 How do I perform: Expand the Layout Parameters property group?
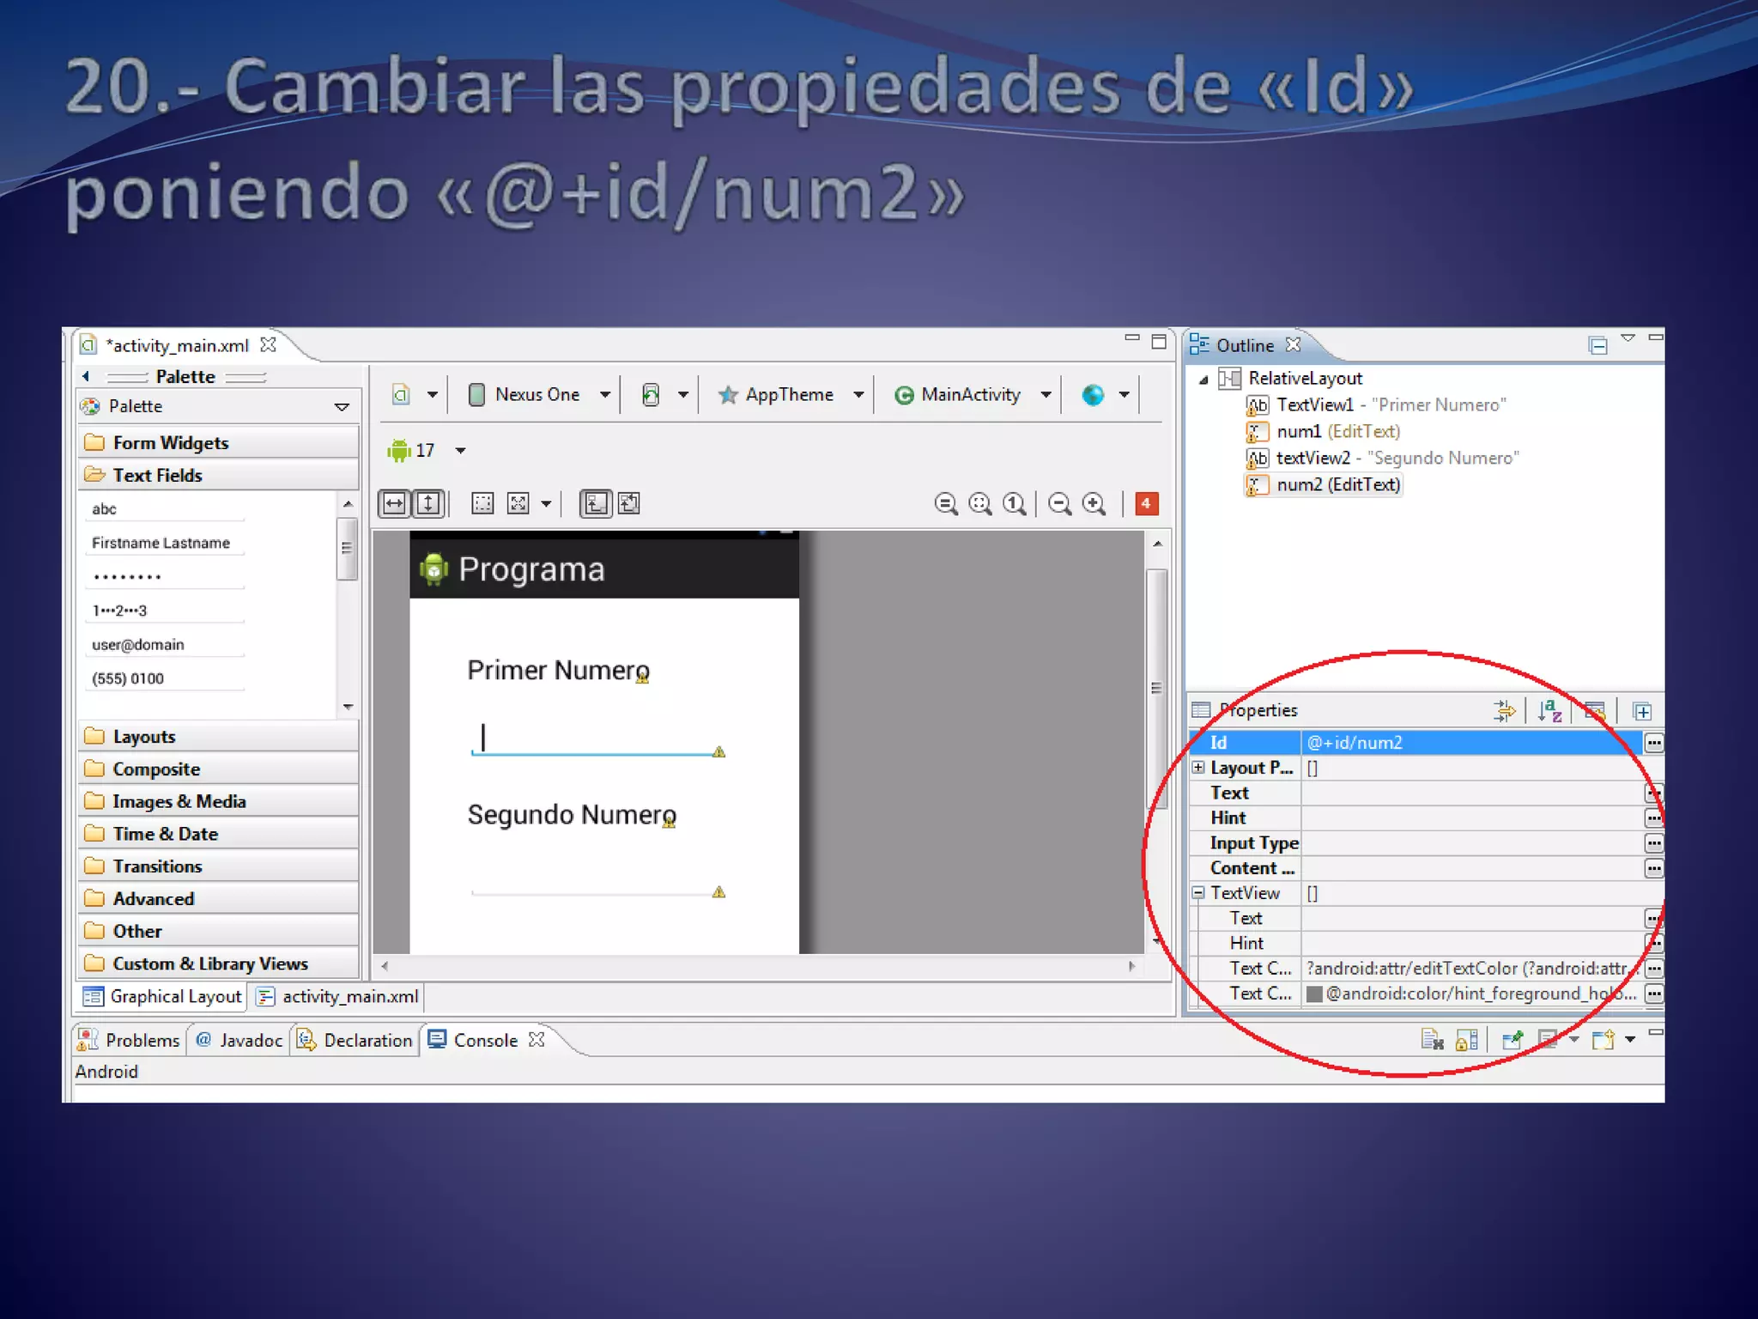[x=1198, y=768]
